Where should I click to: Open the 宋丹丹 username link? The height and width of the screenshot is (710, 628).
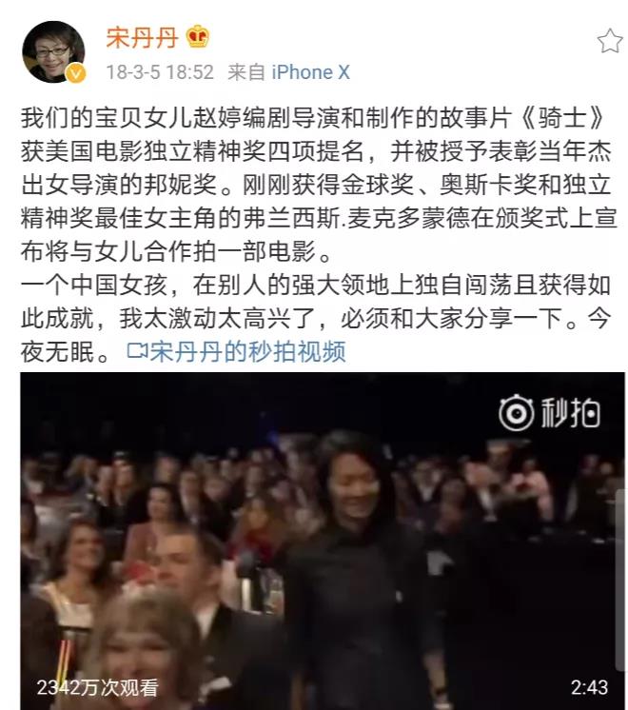pos(141,37)
